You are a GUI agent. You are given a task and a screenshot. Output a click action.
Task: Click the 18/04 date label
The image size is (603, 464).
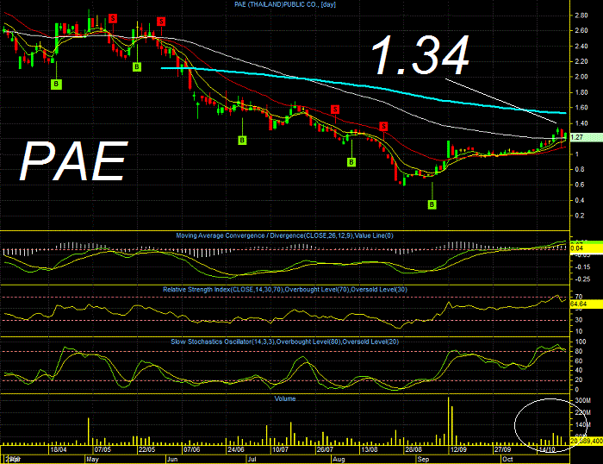tap(59, 449)
